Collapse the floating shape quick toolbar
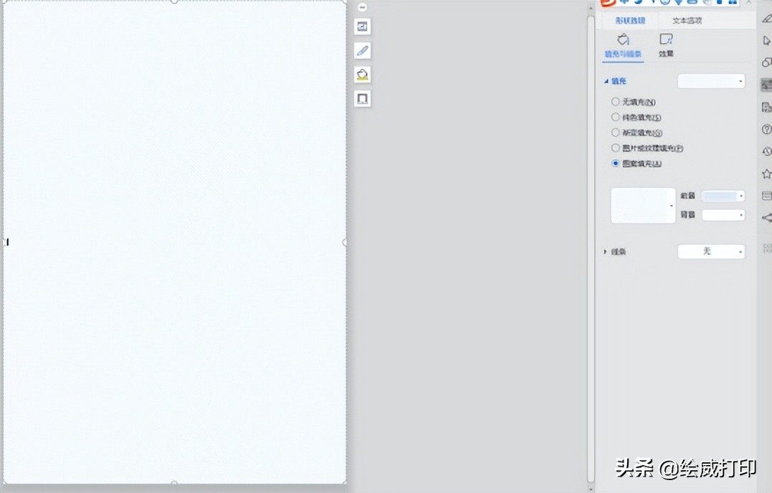772x493 pixels. click(362, 7)
